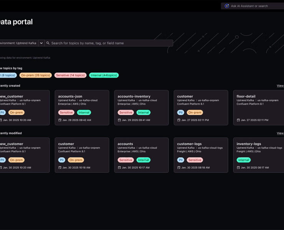284x230 pixels.
Task: Open the accounts-json topic card
Action: 82,108
